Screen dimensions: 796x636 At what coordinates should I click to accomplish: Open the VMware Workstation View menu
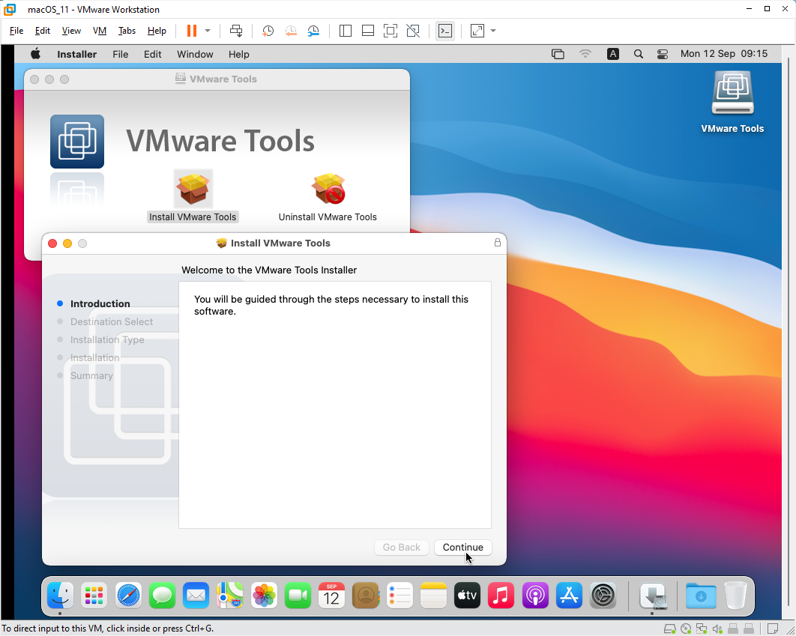[71, 31]
